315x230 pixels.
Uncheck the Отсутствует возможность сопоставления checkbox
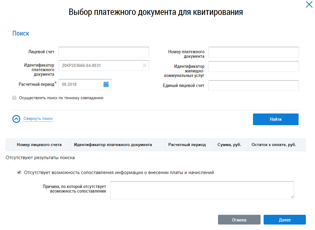point(19,172)
